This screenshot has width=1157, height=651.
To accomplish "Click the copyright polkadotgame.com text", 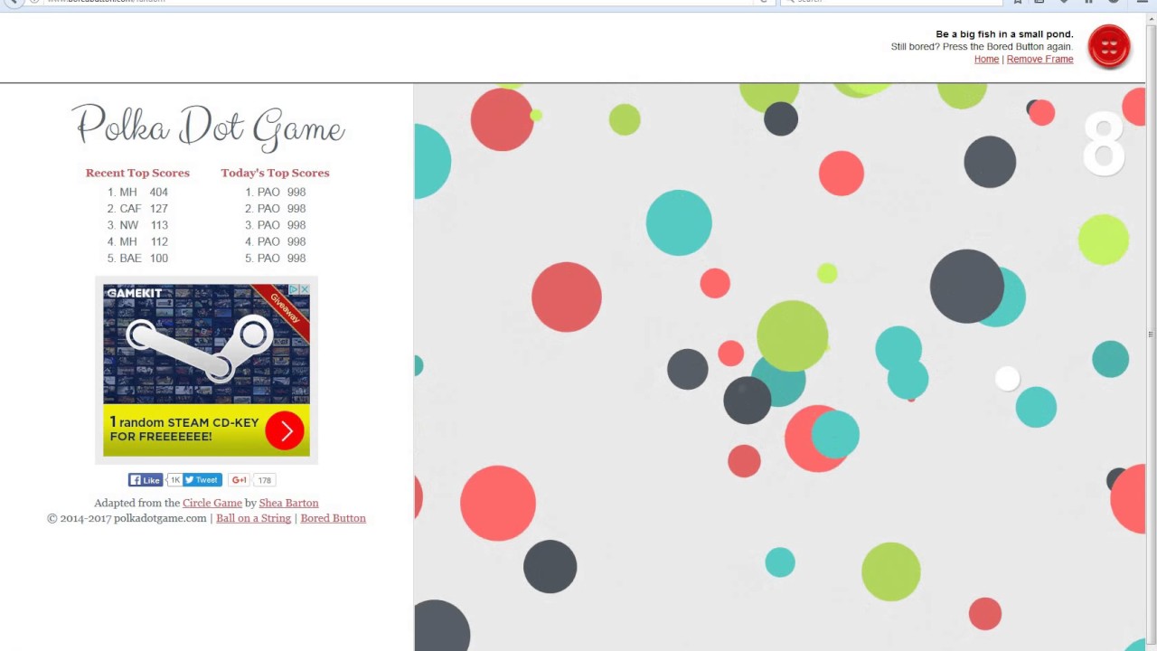I will click(127, 518).
